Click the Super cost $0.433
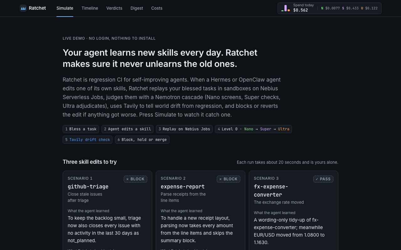The image size is (401, 250). tap(350, 8)
